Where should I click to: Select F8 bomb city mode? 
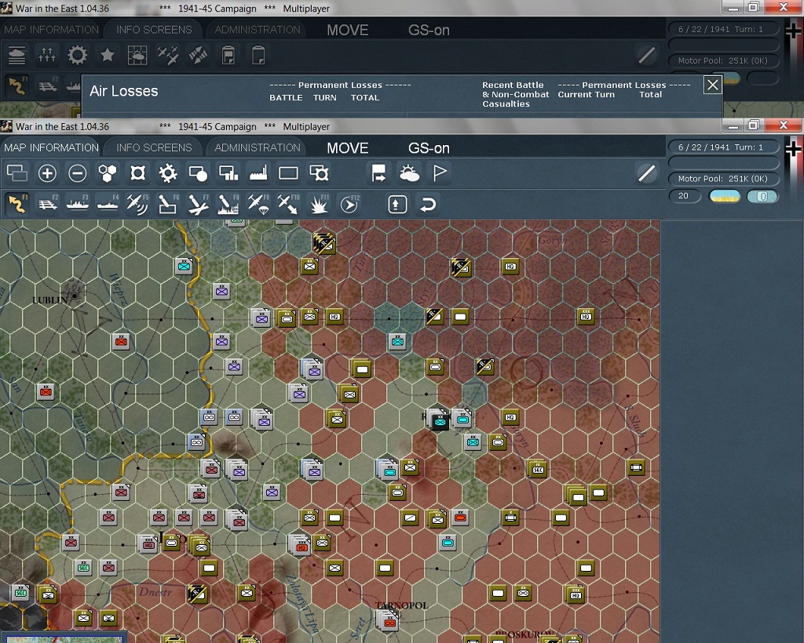228,204
